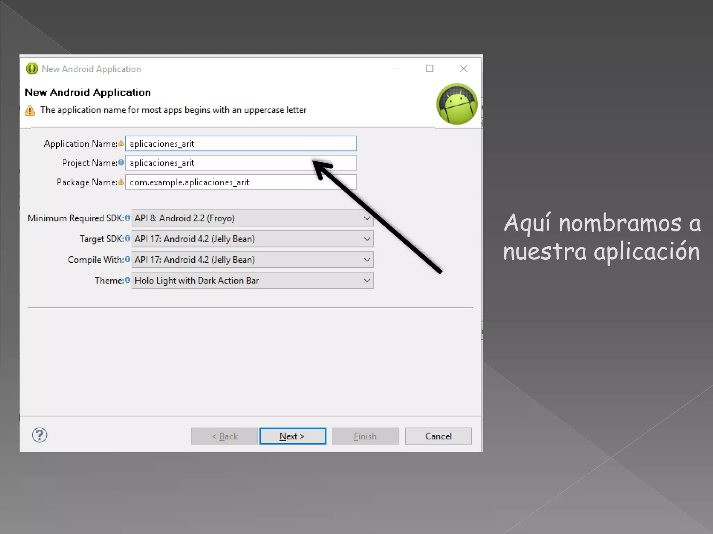713x534 pixels.
Task: Open the Minimum Required SDK dropdown
Action: click(x=252, y=218)
